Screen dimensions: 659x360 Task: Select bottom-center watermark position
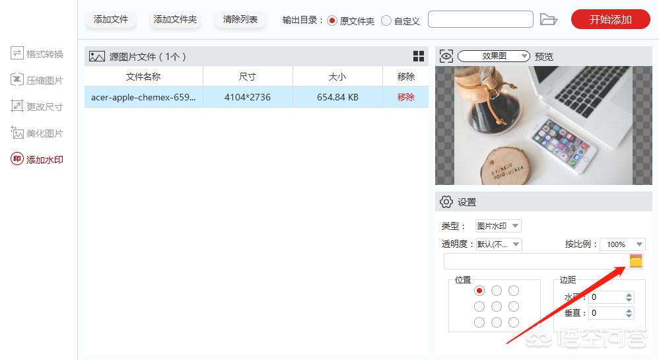tap(497, 322)
